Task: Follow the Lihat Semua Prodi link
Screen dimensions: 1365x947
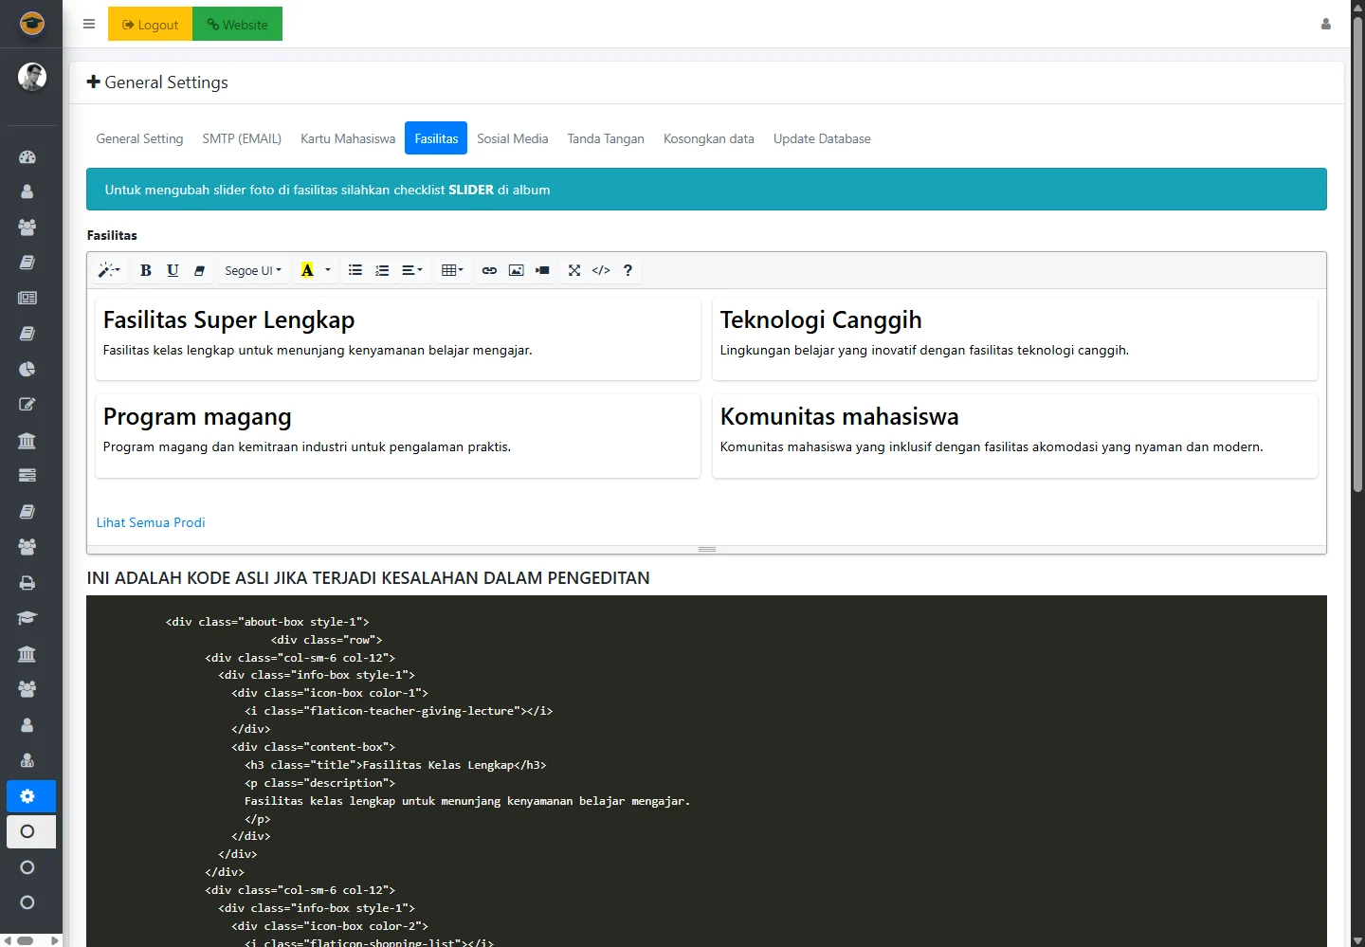Action: (x=151, y=522)
